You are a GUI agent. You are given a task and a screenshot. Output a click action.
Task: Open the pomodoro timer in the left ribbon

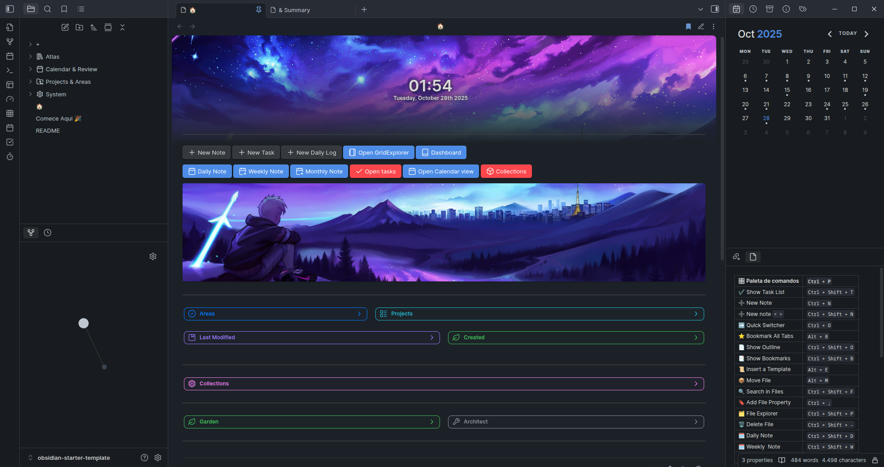coord(9,156)
